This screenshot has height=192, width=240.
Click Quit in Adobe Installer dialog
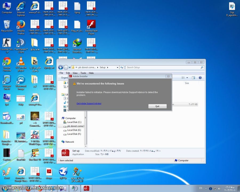click(157, 106)
